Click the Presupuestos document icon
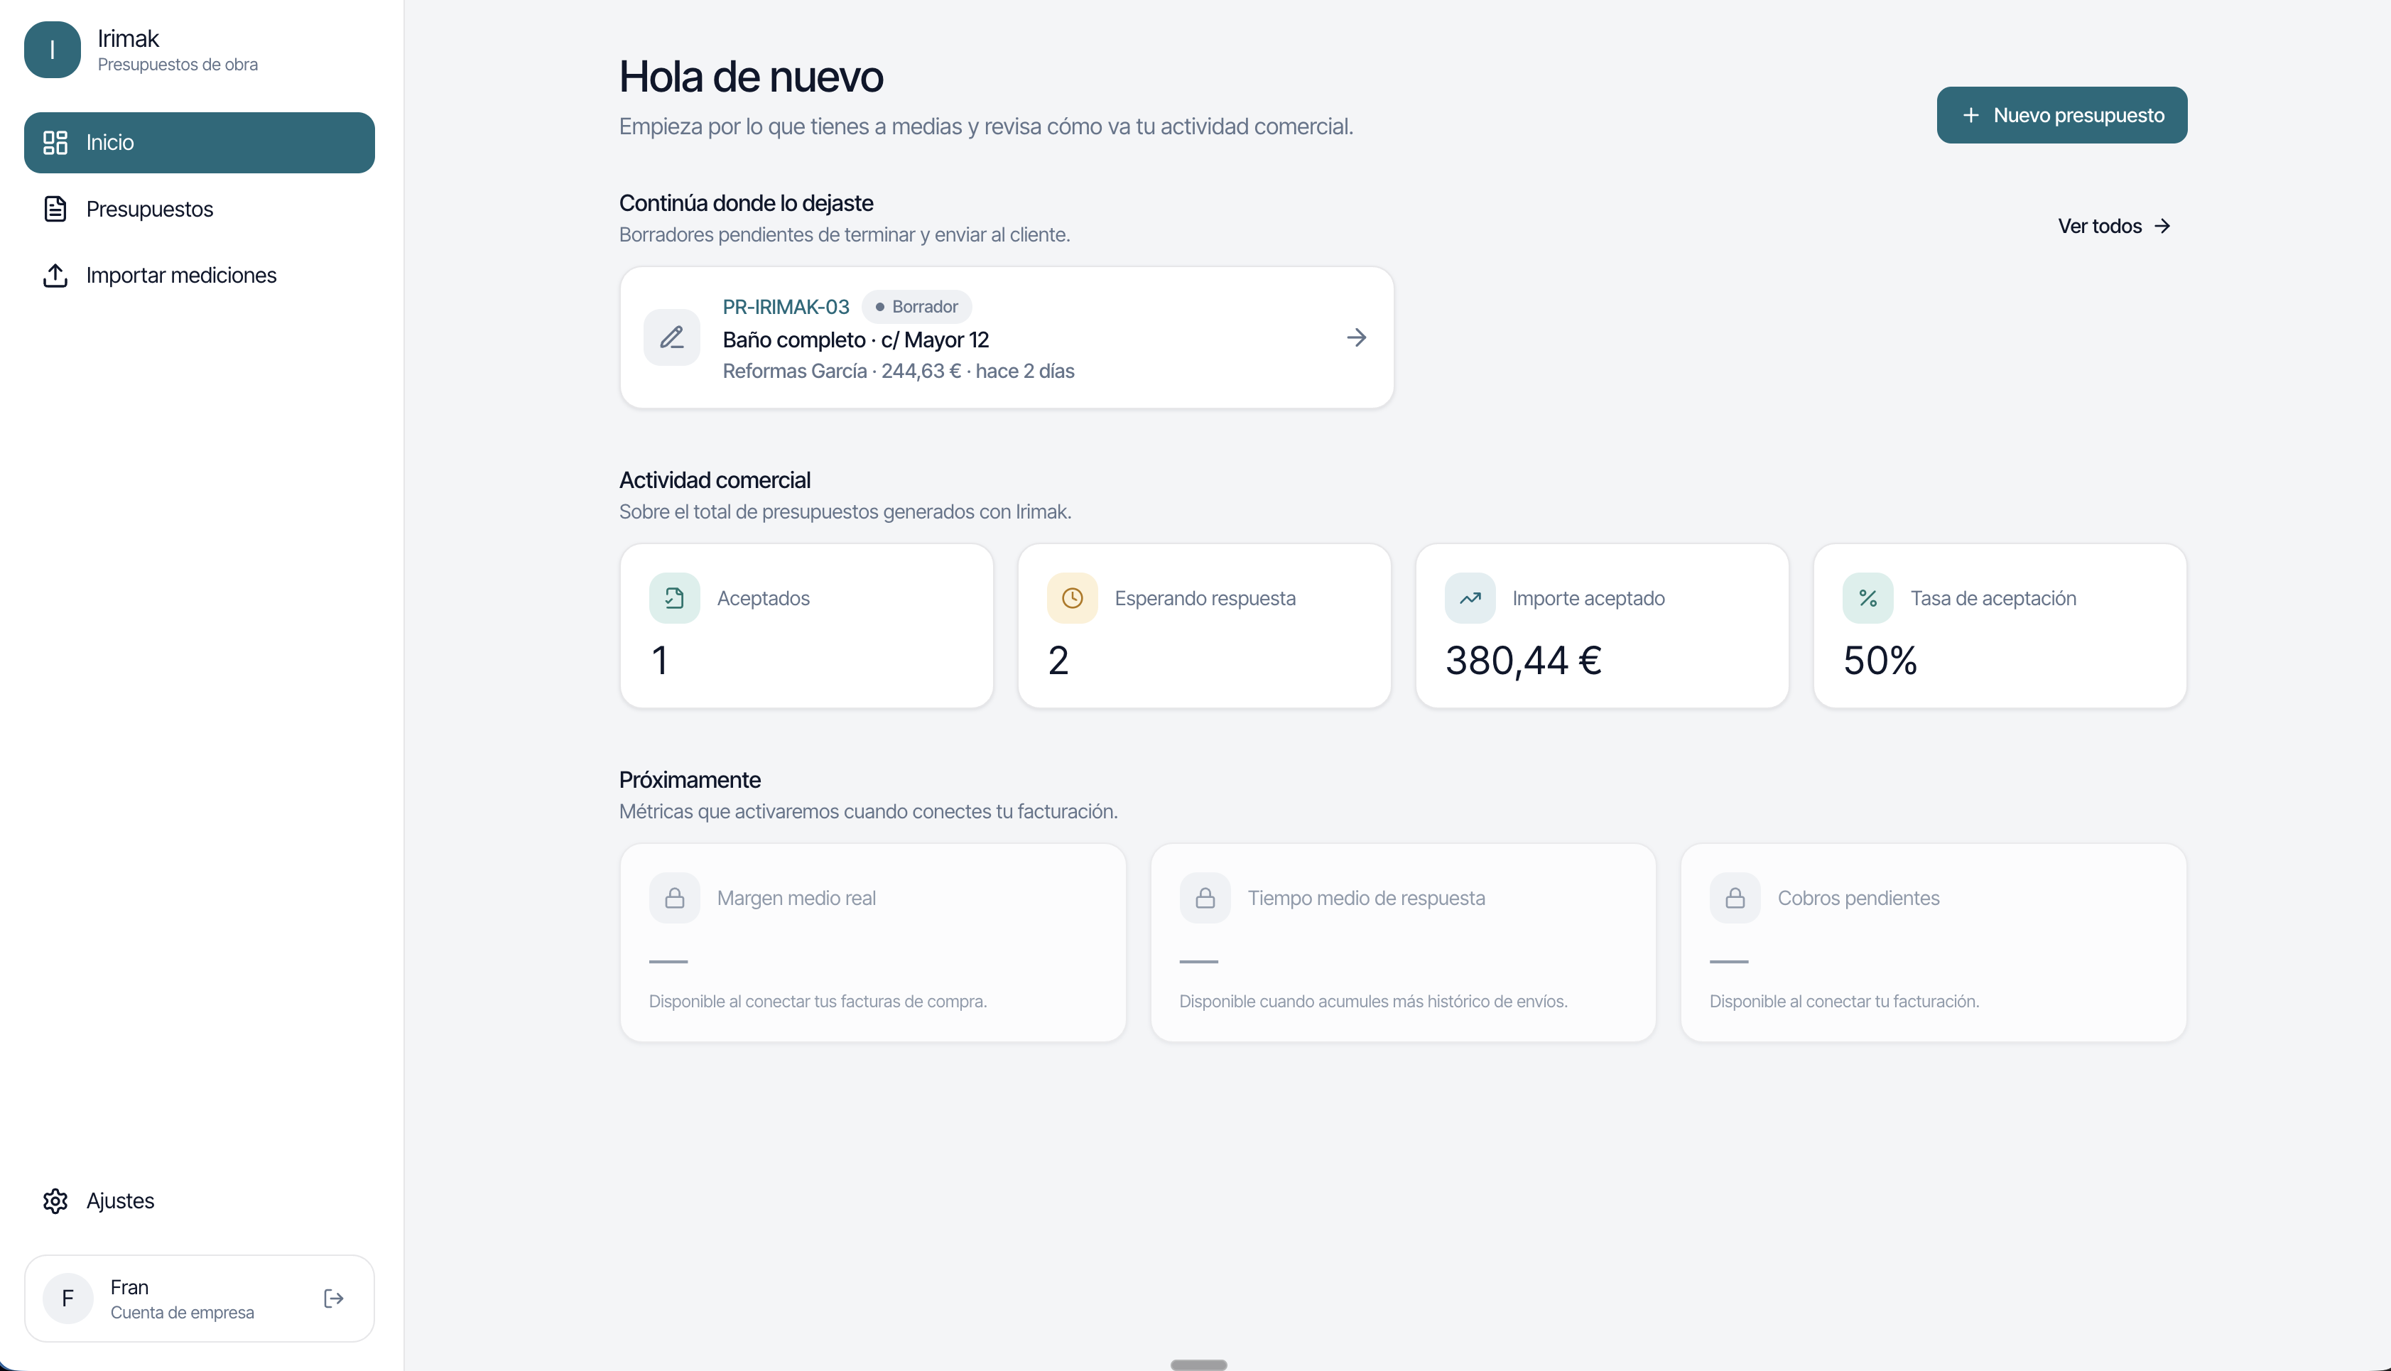The width and height of the screenshot is (2391, 1371). coord(55,209)
